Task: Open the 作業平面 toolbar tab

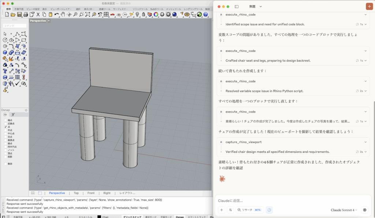Action: tap(19, 9)
